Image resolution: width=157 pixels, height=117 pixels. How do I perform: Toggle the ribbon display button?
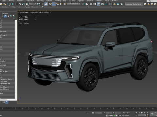click(99, 4)
